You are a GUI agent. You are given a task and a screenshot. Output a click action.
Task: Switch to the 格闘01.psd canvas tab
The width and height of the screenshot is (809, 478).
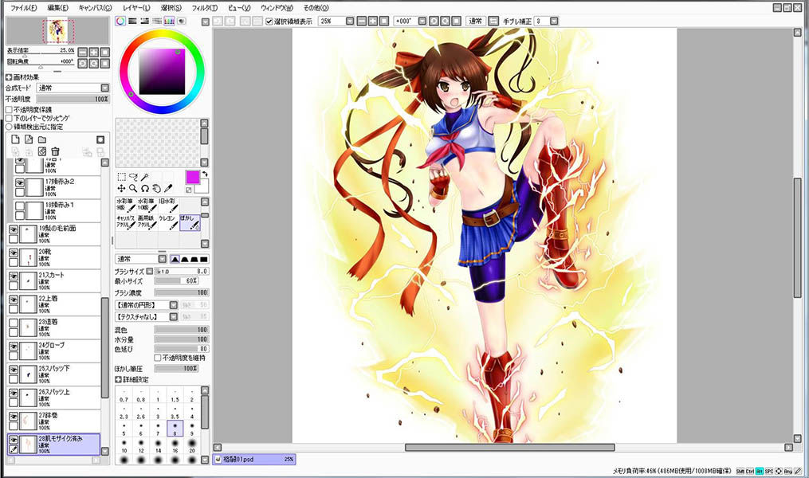pos(253,459)
